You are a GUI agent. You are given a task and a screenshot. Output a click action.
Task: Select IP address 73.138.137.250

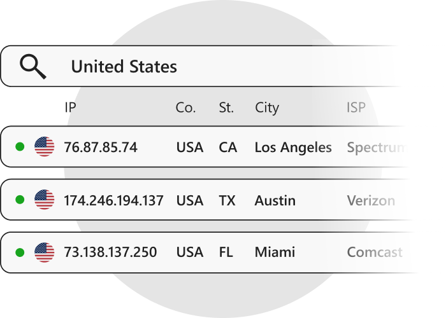coord(110,252)
